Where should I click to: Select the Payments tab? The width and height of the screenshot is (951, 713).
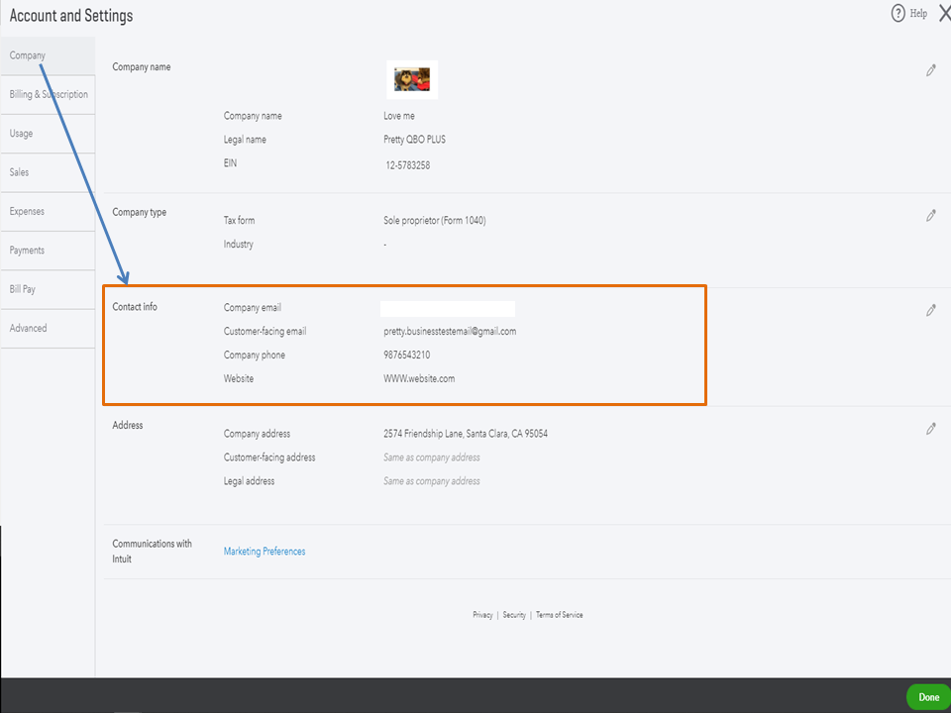click(27, 251)
